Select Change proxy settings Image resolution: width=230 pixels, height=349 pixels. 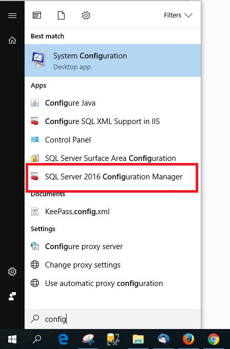tap(113, 265)
